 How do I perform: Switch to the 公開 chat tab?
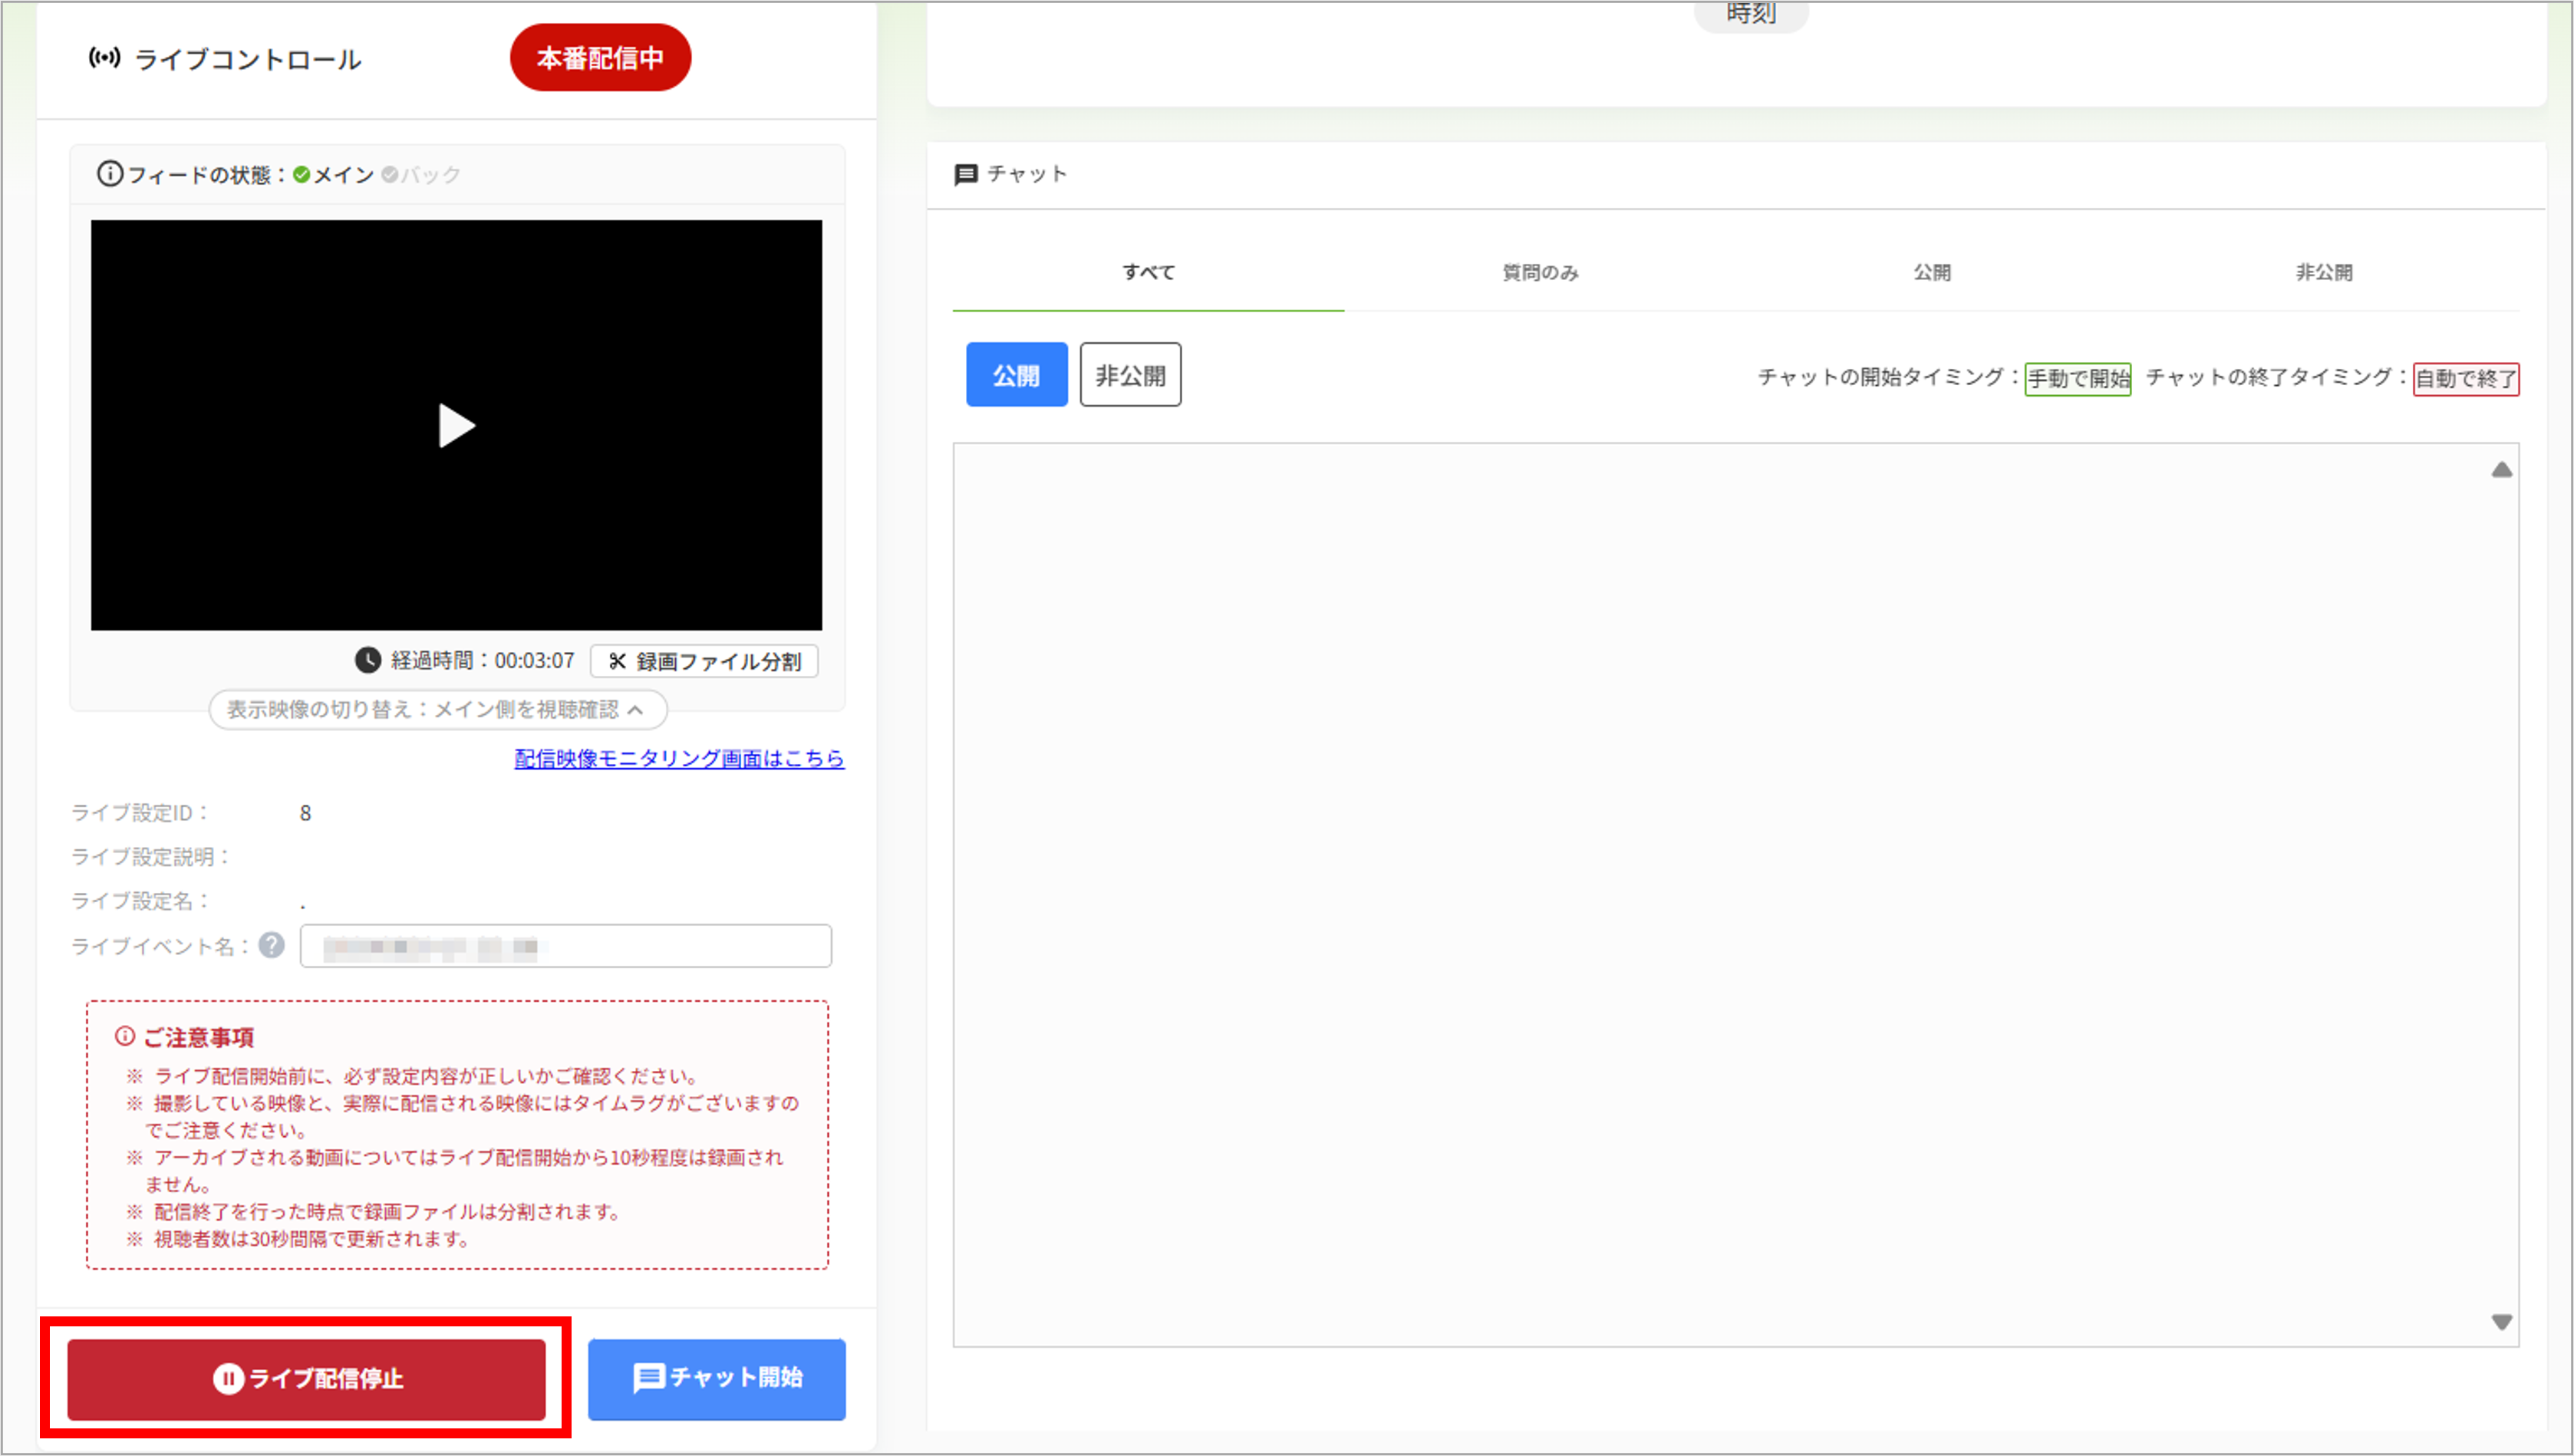(x=1932, y=272)
